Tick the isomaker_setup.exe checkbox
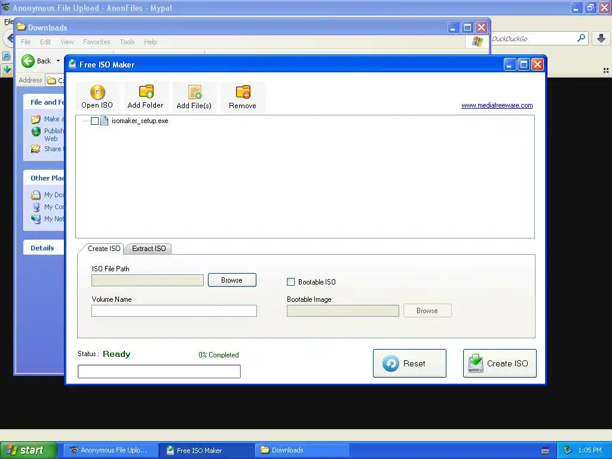This screenshot has width=612, height=459. tap(94, 121)
